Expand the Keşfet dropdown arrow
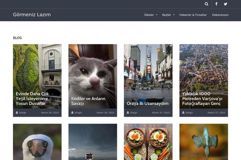Viewport: 241px width, 160px height. pos(174,15)
